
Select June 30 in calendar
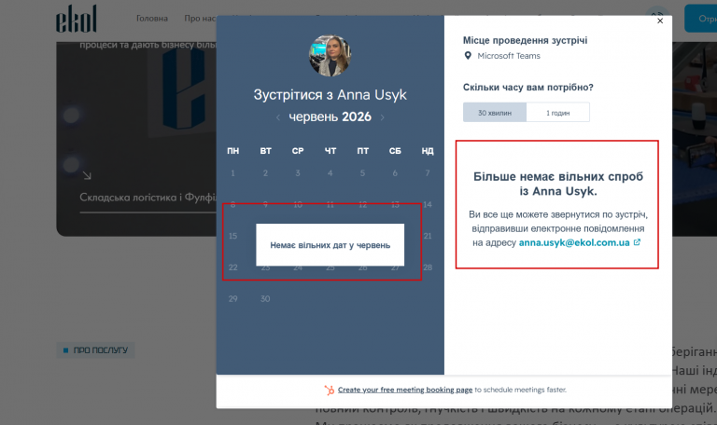(x=265, y=299)
